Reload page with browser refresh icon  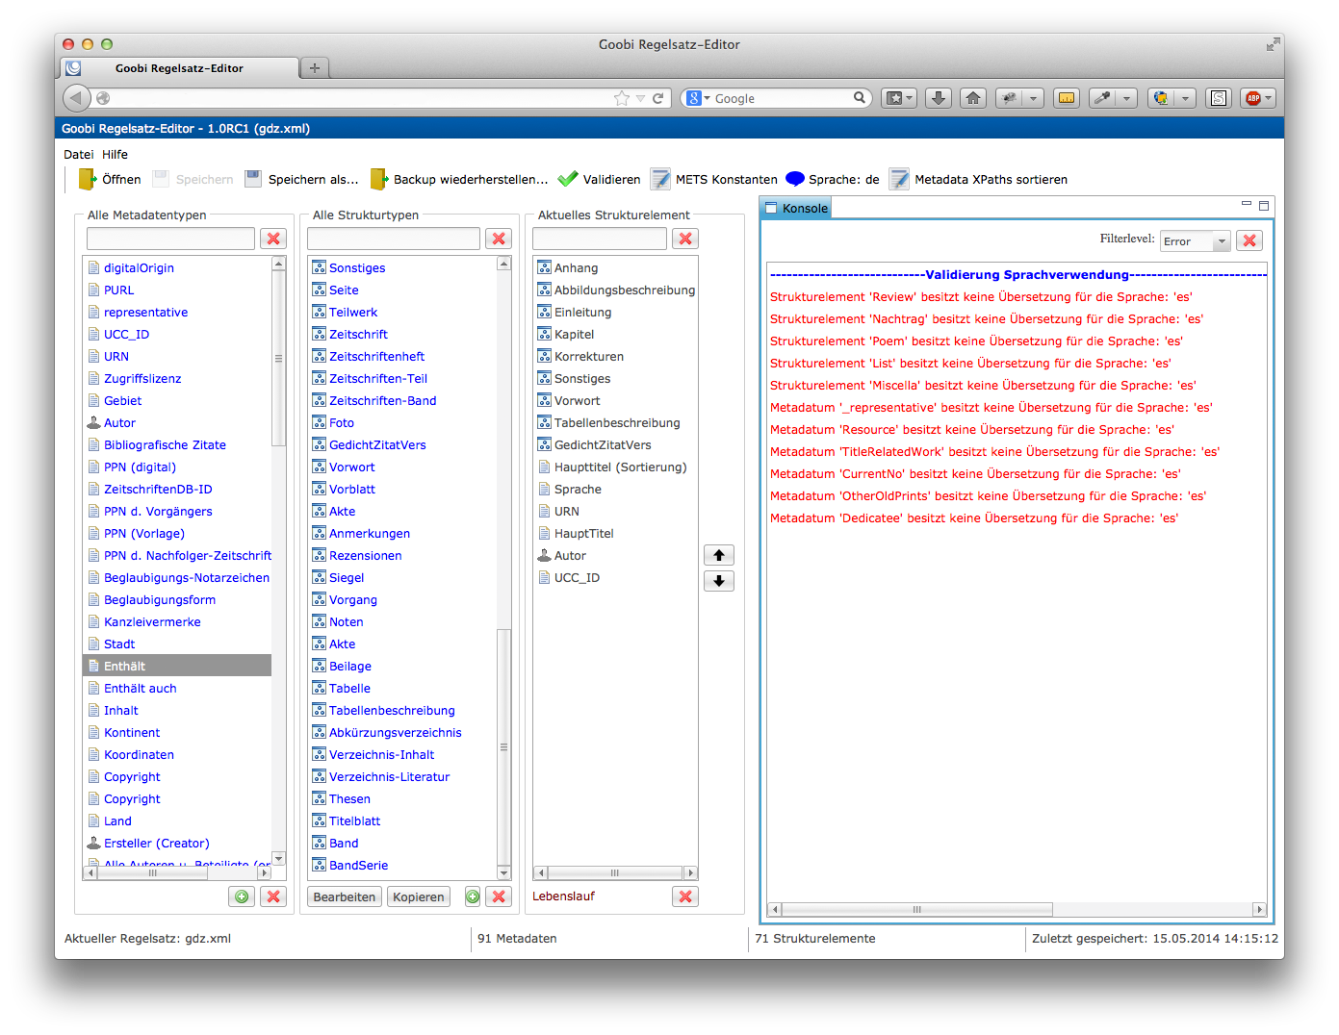pos(658,98)
